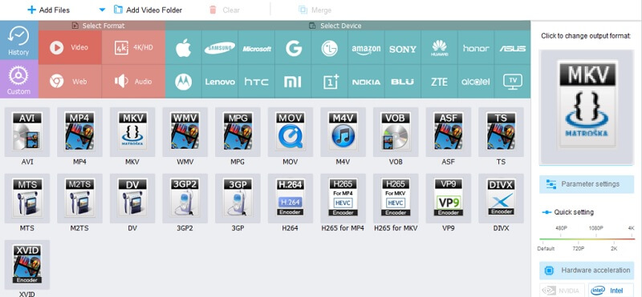Viewport: 642px width, 297px height.
Task: Click Add Video Folder
Action: click(148, 10)
